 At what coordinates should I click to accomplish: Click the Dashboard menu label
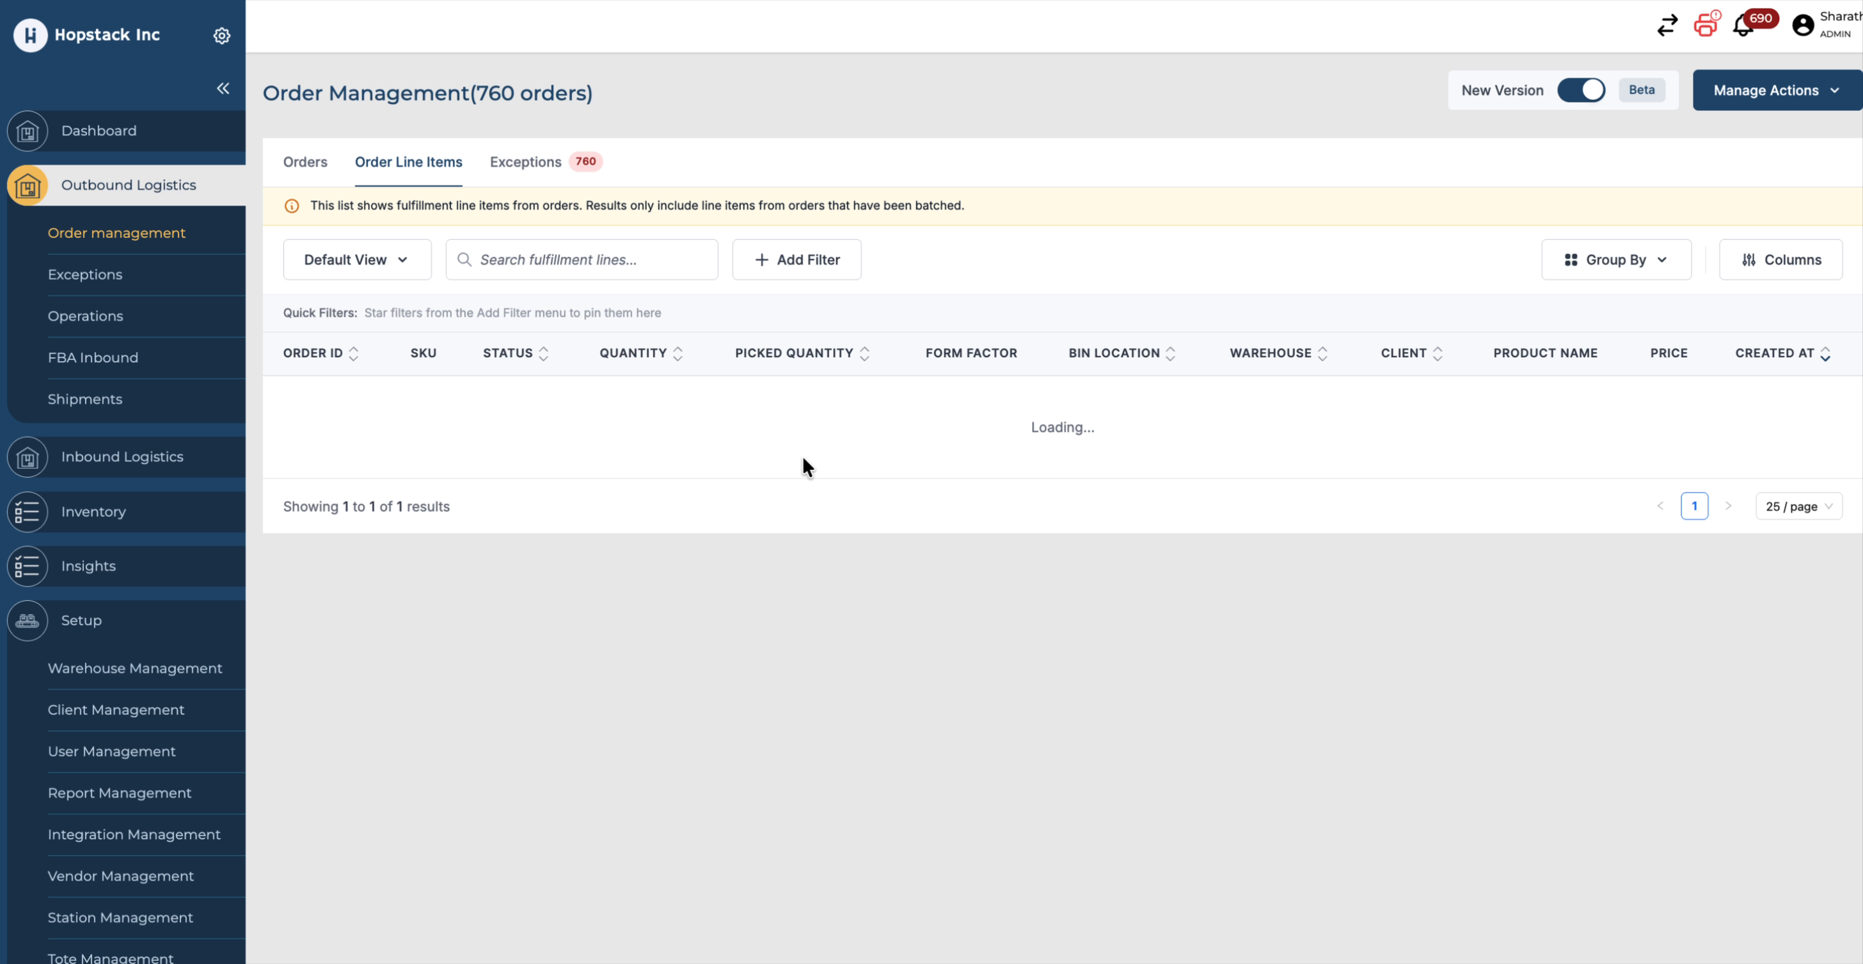click(x=99, y=131)
